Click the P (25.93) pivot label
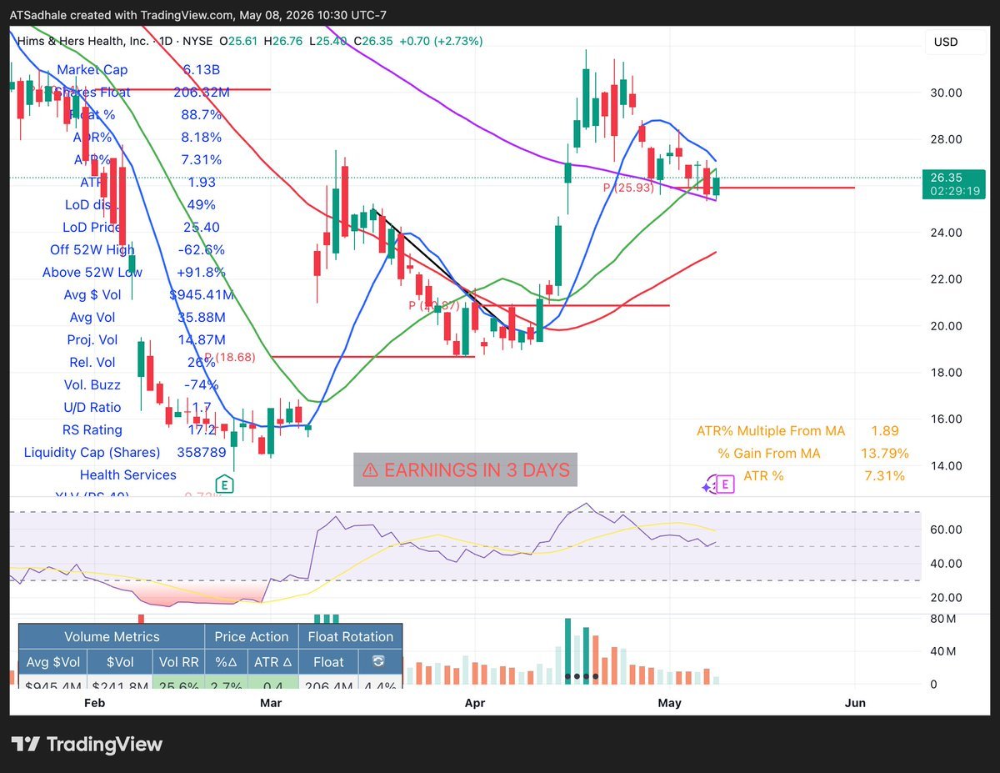This screenshot has width=1000, height=773. [x=628, y=188]
